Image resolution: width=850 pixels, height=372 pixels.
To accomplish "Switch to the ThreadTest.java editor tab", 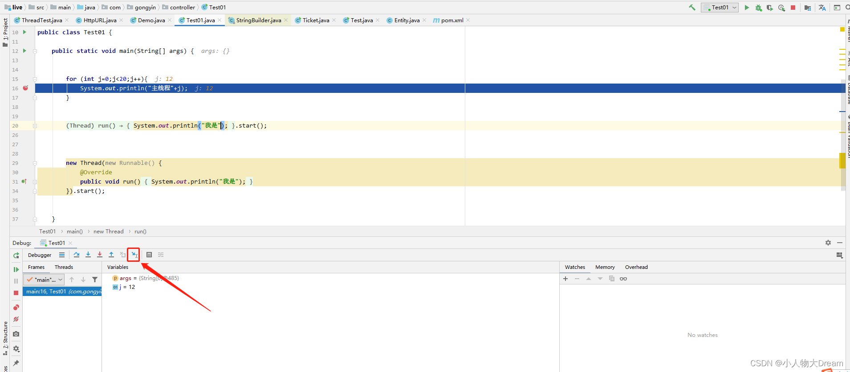I will (42, 20).
